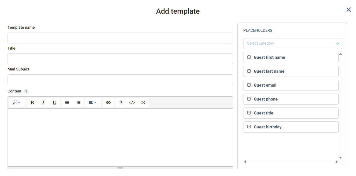Click plus icon for Guest email

[x=249, y=85]
